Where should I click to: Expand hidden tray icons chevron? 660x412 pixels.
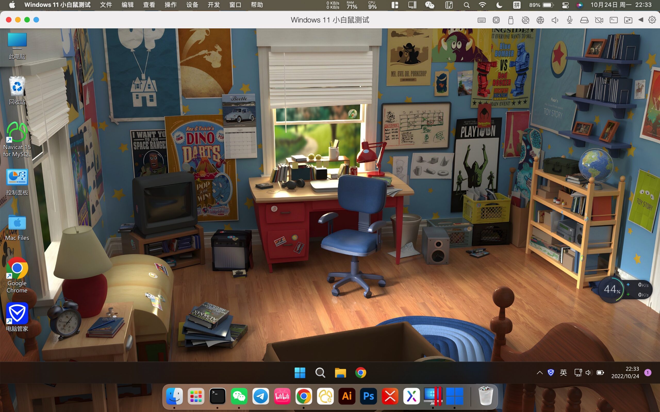click(540, 373)
